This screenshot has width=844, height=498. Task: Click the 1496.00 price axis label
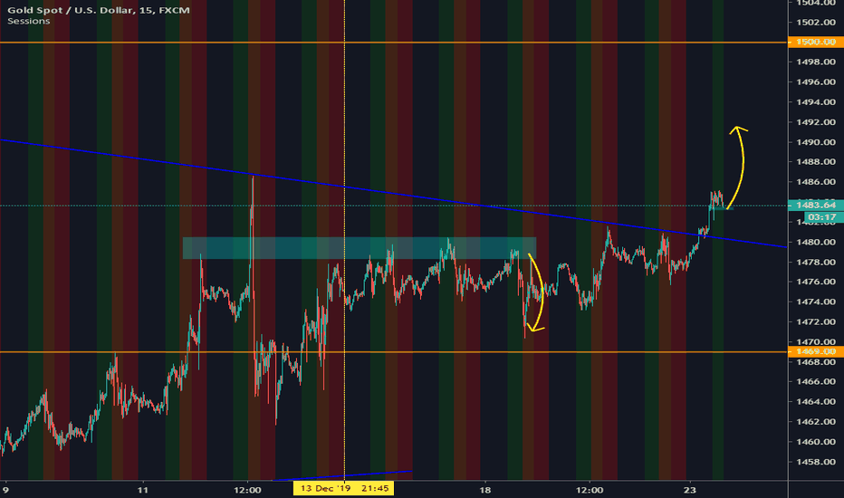pyautogui.click(x=815, y=81)
